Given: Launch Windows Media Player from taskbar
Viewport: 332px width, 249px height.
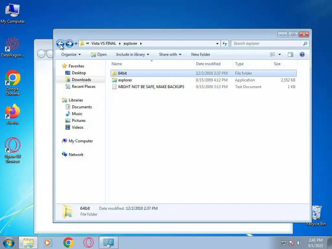Looking at the screenshot, I should click(x=48, y=243).
